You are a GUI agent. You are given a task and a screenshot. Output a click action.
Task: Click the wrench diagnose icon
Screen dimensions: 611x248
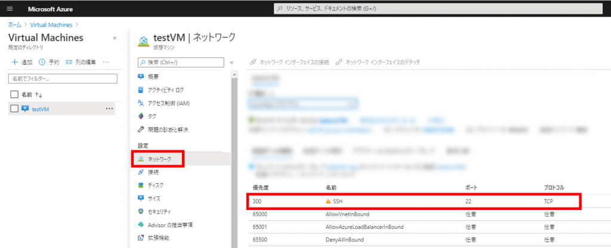(x=141, y=130)
